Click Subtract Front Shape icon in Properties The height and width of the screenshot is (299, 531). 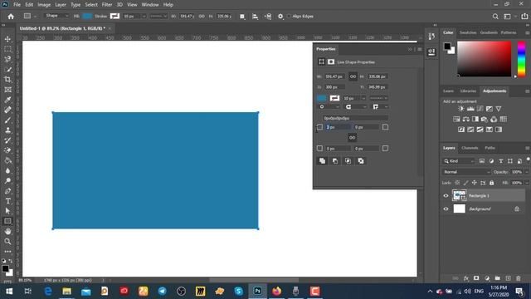(335, 161)
